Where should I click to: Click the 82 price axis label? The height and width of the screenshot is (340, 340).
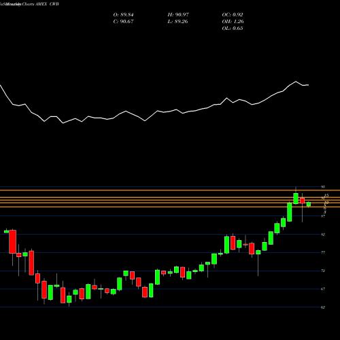point(323,235)
